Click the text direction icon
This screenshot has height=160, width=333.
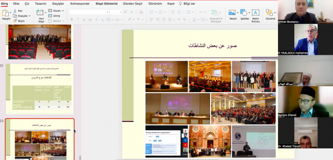(x=194, y=19)
